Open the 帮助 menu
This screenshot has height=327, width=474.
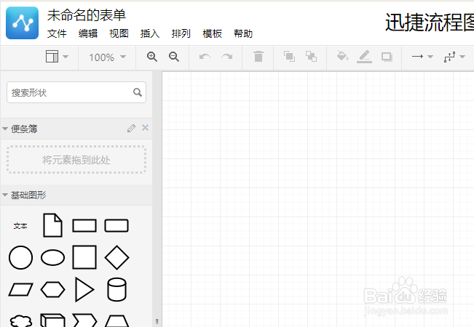[243, 33]
